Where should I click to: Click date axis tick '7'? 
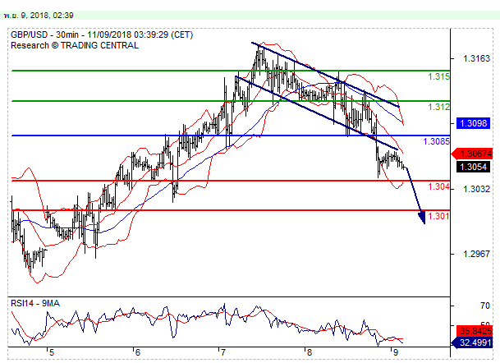click(x=222, y=352)
